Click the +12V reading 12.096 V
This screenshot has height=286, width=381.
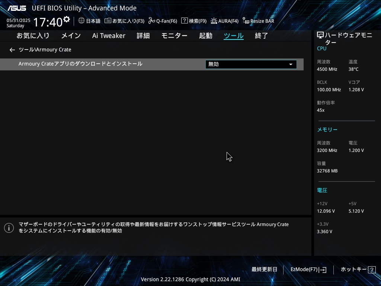(x=326, y=211)
